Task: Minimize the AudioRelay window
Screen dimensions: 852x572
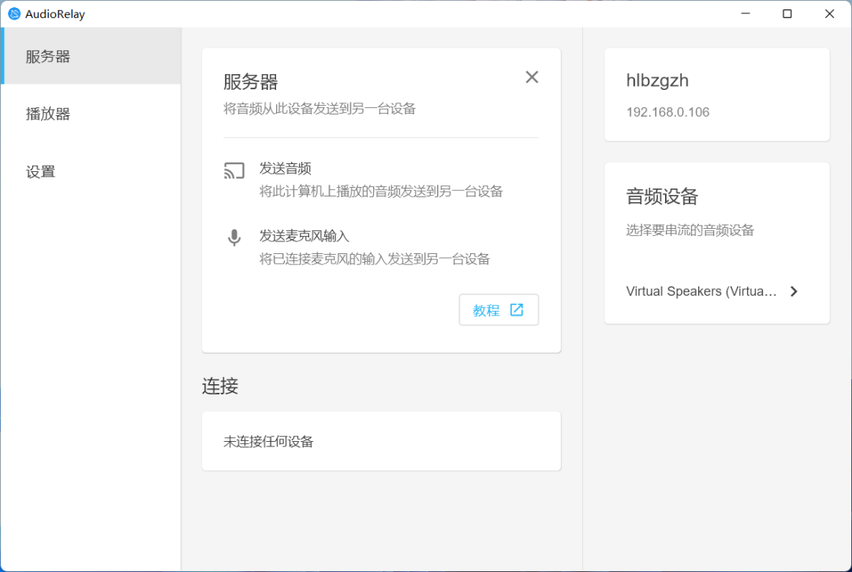Action: pos(745,13)
